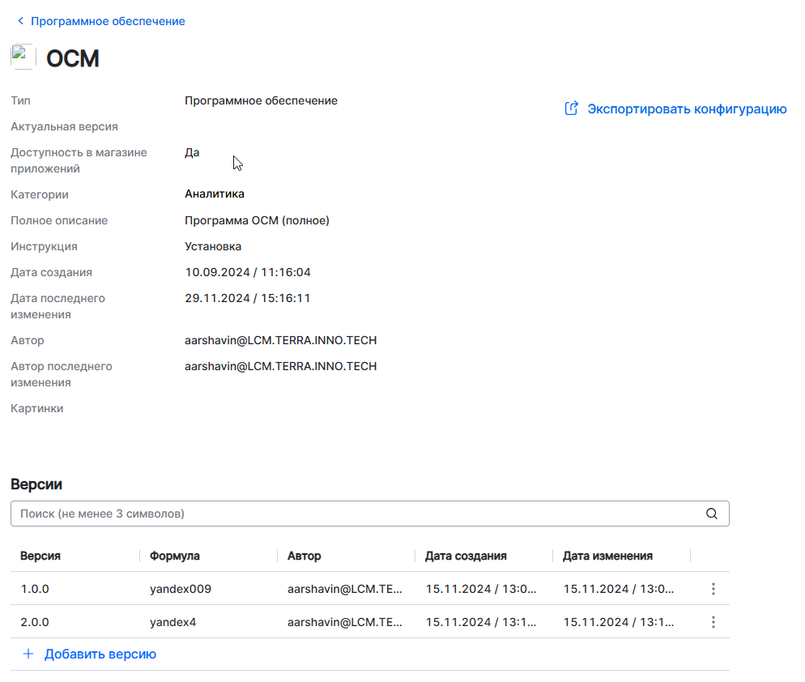Click the plus icon for adding version
Image resolution: width=805 pixels, height=682 pixels.
pyautogui.click(x=28, y=654)
